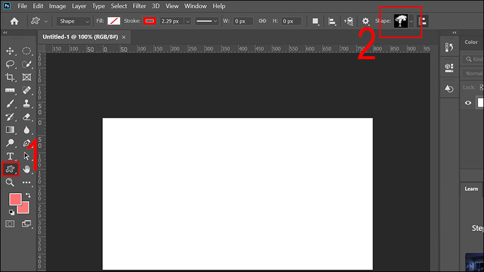Select the Dodge tool
This screenshot has width=484, height=272.
click(10, 143)
